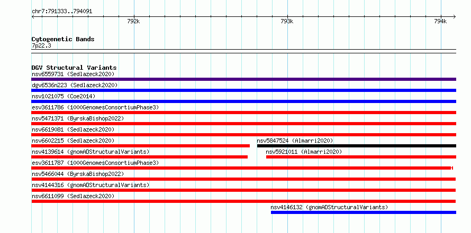Open the nsv6602215 (Sedlazeck2020) label

tap(73, 141)
